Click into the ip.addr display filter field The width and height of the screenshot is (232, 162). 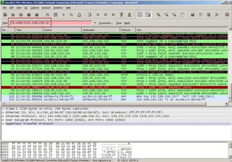pyautogui.click(x=51, y=23)
